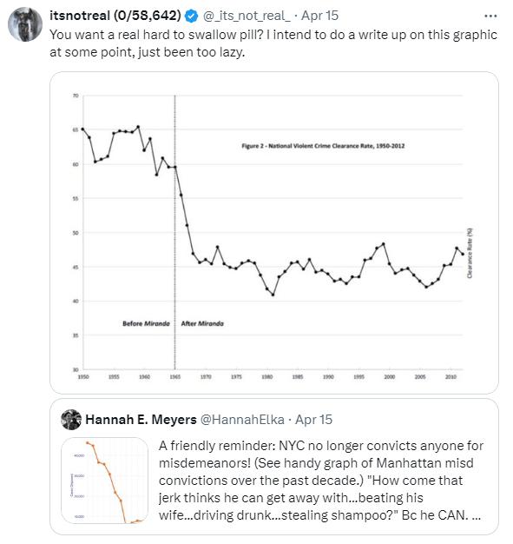513x544 pixels.
Task: Open the three-dot more options menu
Action: [490, 16]
